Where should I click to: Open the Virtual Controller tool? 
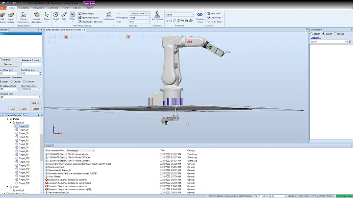(x=23, y=18)
